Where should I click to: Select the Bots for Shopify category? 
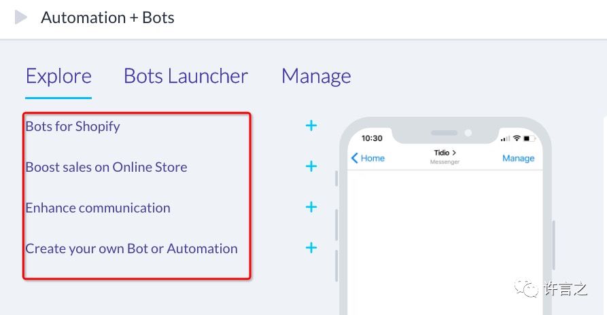pyautogui.click(x=73, y=126)
